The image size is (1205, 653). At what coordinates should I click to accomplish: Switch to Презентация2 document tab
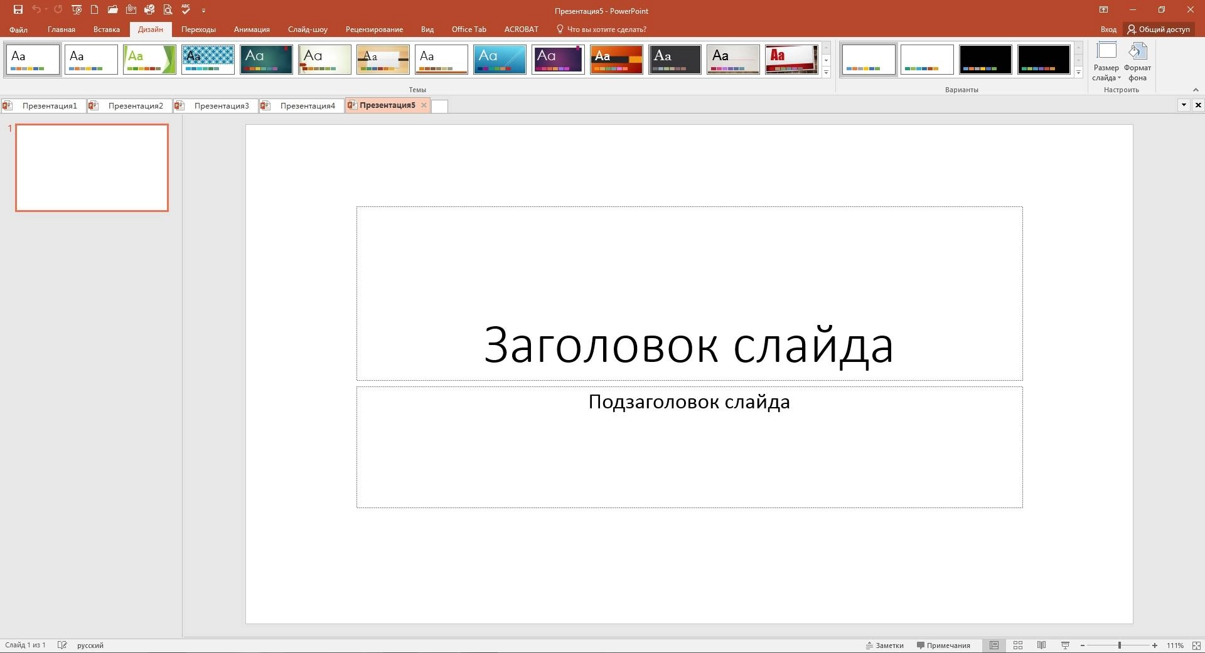(129, 105)
